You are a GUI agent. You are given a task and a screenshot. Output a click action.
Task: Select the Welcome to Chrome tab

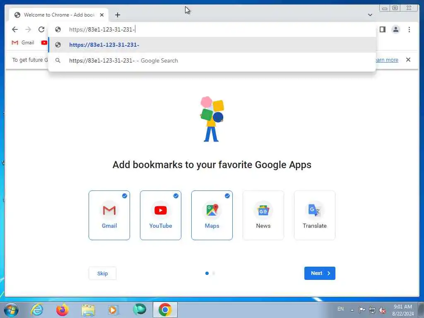[x=59, y=15]
